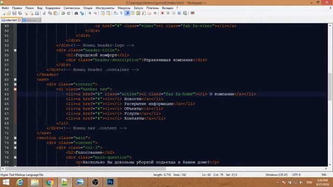This screenshot has width=333, height=187.
Task: Stop macro recording toolbar icon
Action: pyautogui.click(x=168, y=13)
